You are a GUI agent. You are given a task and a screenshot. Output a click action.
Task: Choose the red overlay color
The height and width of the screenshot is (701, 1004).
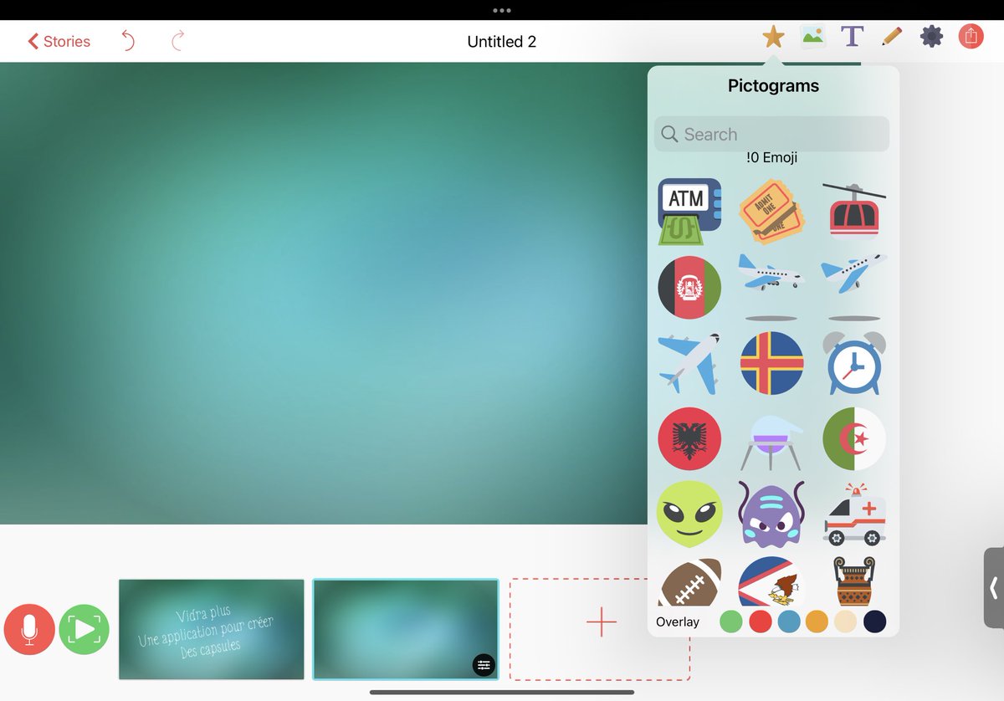point(760,622)
